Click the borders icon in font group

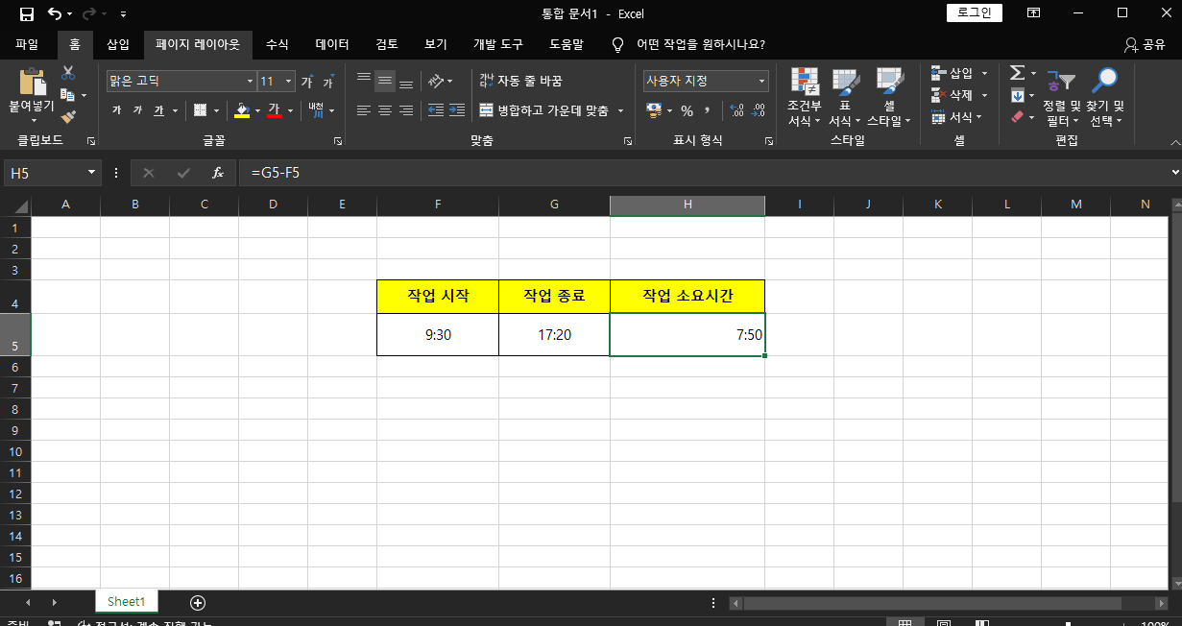click(x=200, y=110)
